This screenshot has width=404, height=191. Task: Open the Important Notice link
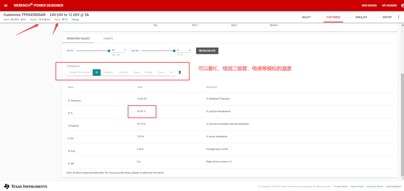(x=374, y=187)
